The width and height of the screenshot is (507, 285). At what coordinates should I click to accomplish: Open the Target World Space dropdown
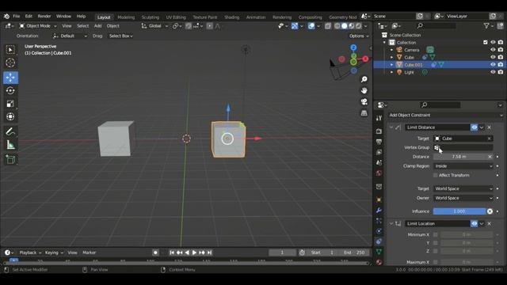463,188
